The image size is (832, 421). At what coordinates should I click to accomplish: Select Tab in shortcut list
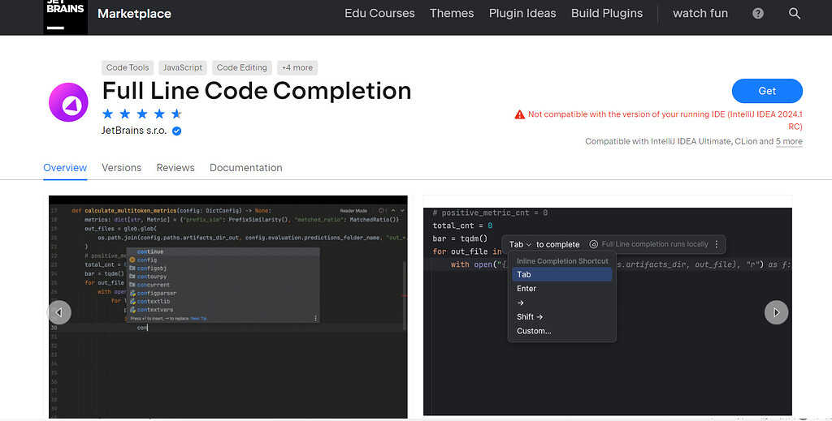pos(562,274)
